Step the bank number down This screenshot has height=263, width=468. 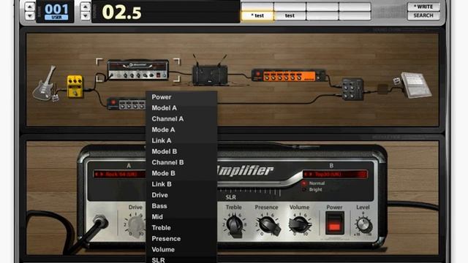coord(29,15)
